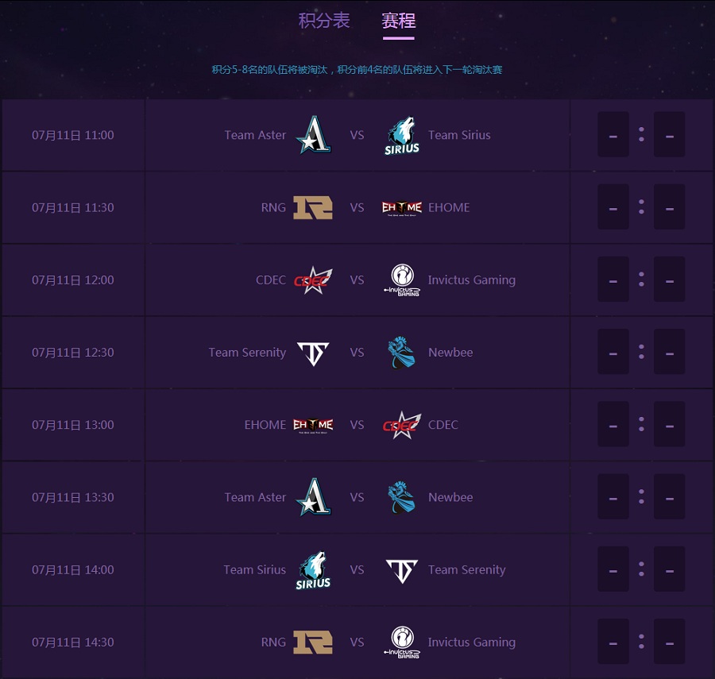Click the elimination notice text above the schedule

357,70
